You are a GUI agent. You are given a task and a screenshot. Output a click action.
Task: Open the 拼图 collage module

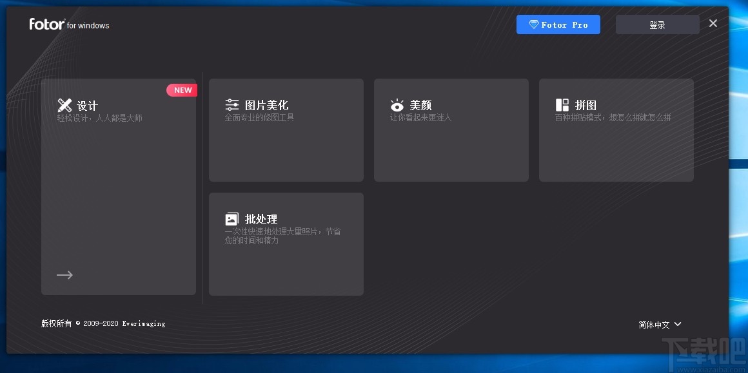tap(616, 129)
